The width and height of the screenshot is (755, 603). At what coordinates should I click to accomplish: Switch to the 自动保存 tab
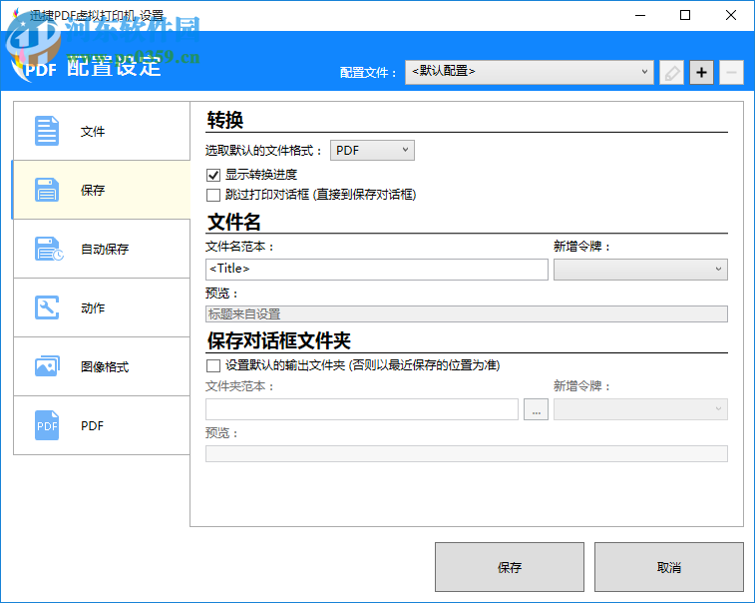105,249
